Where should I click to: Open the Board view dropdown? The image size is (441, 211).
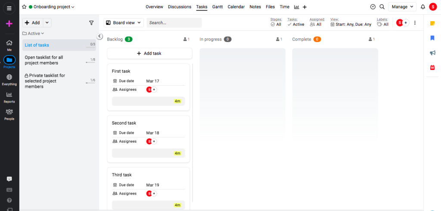[x=124, y=23]
